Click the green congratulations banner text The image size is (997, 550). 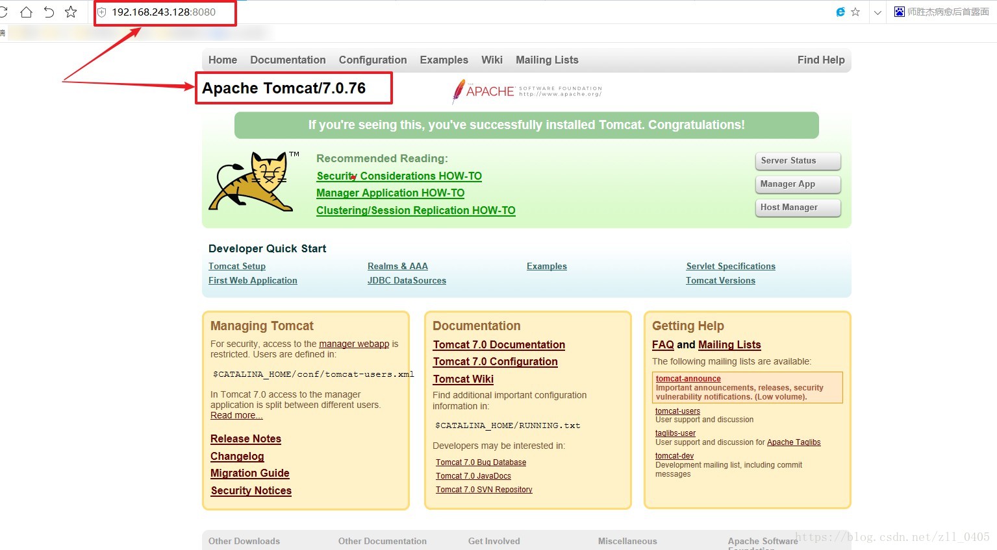click(x=527, y=125)
